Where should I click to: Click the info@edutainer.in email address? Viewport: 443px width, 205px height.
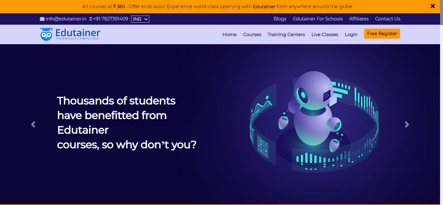tap(66, 19)
